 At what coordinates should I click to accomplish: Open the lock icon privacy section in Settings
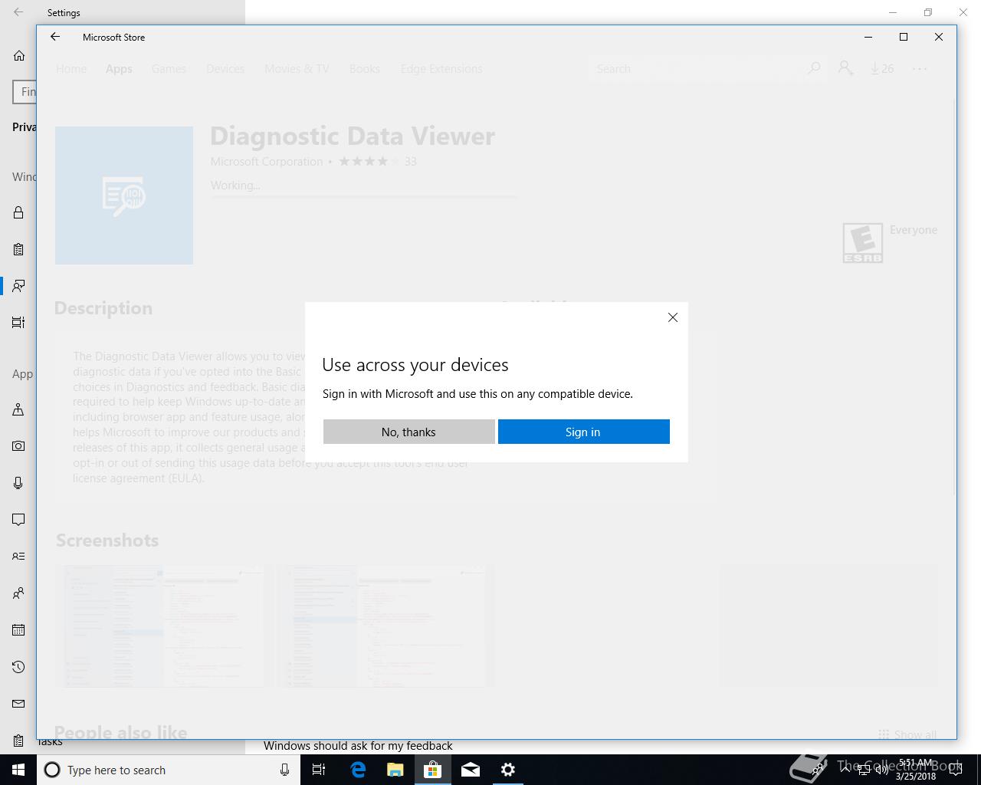[18, 212]
